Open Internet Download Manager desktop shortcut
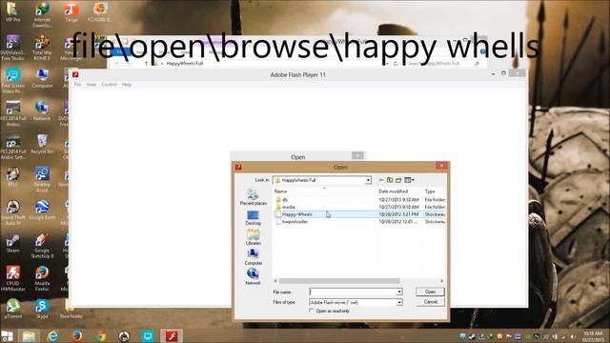 (42, 14)
